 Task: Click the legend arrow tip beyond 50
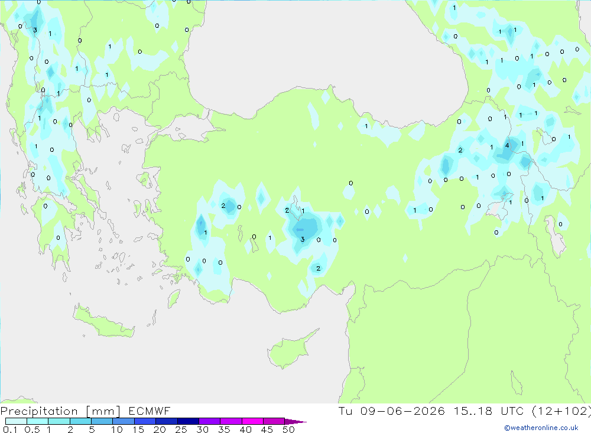(x=296, y=422)
